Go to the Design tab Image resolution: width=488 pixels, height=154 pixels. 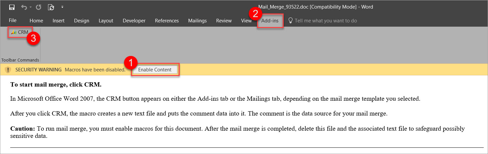point(82,20)
